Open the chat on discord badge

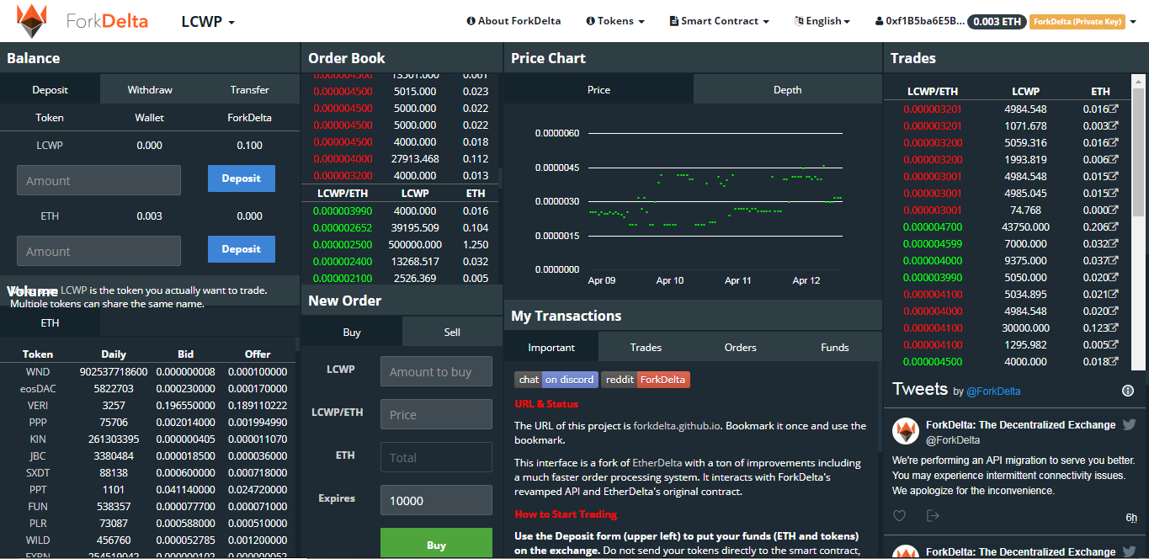point(556,380)
